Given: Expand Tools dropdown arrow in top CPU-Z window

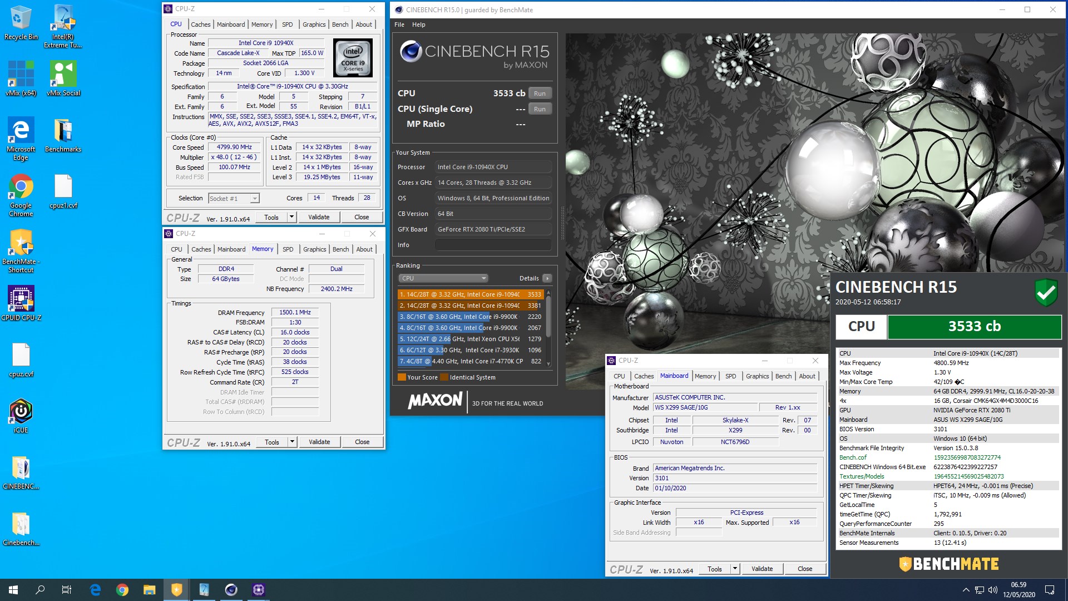Looking at the screenshot, I should point(291,217).
